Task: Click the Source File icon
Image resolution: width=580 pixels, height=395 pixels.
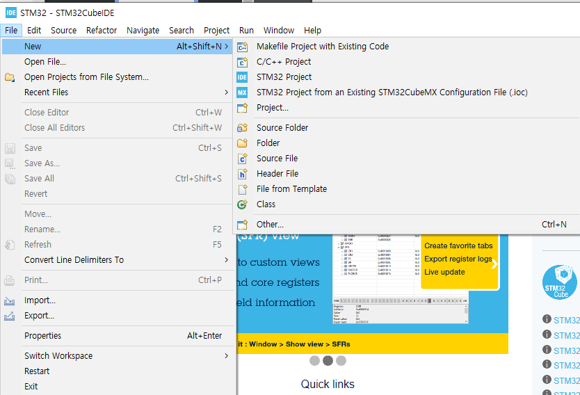Action: pyautogui.click(x=242, y=159)
